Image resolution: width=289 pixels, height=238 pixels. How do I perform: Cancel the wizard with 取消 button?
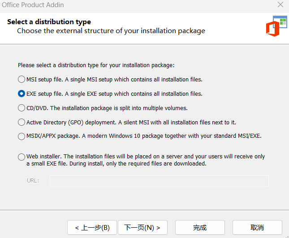(x=257, y=228)
